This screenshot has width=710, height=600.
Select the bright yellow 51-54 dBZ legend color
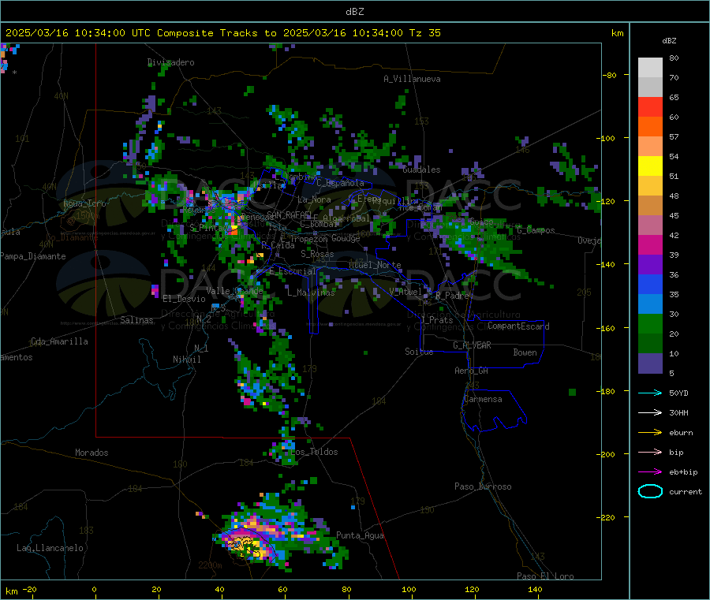click(x=650, y=166)
